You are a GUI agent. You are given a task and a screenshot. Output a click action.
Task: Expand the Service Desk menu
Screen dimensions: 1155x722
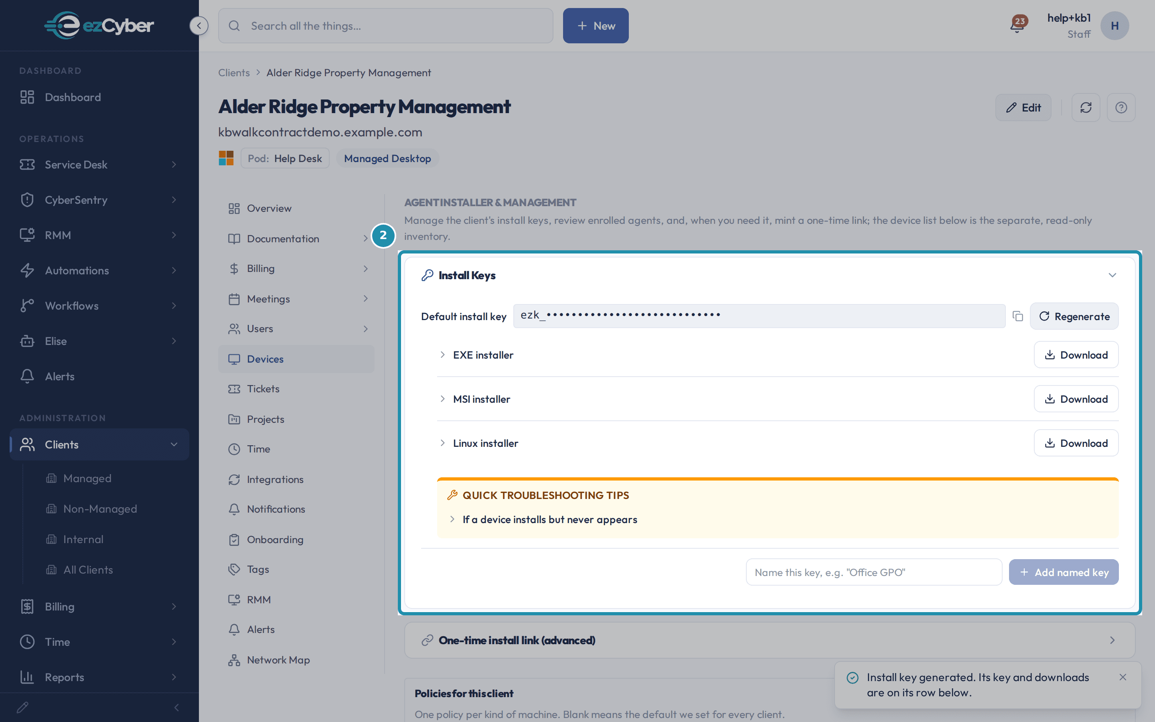point(99,164)
